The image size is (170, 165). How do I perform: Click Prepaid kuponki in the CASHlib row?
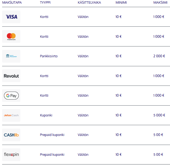pyautogui.click(x=52, y=135)
